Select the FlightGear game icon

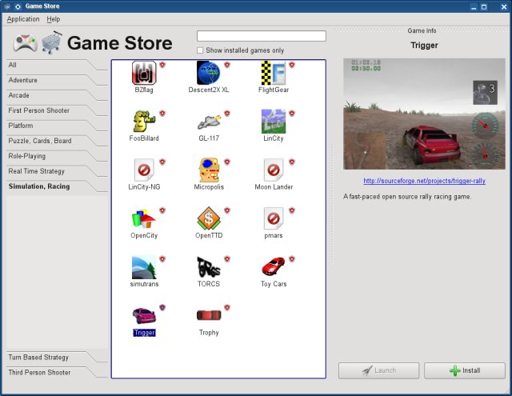[x=273, y=73]
